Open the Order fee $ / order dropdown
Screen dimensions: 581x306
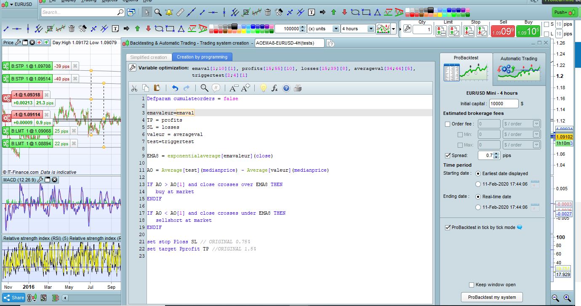(521, 124)
